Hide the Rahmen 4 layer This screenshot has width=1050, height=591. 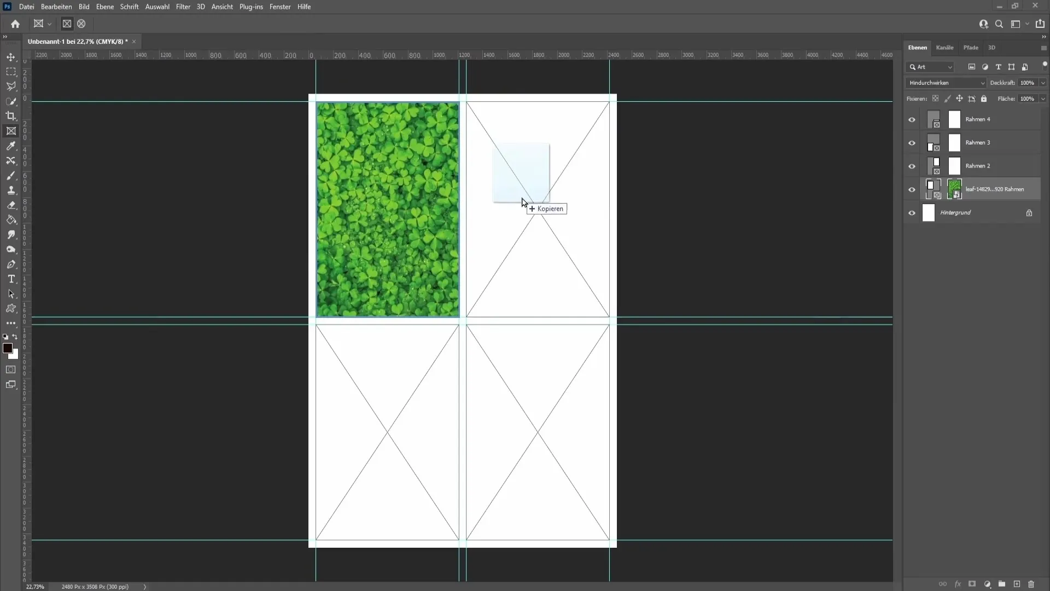point(912,120)
